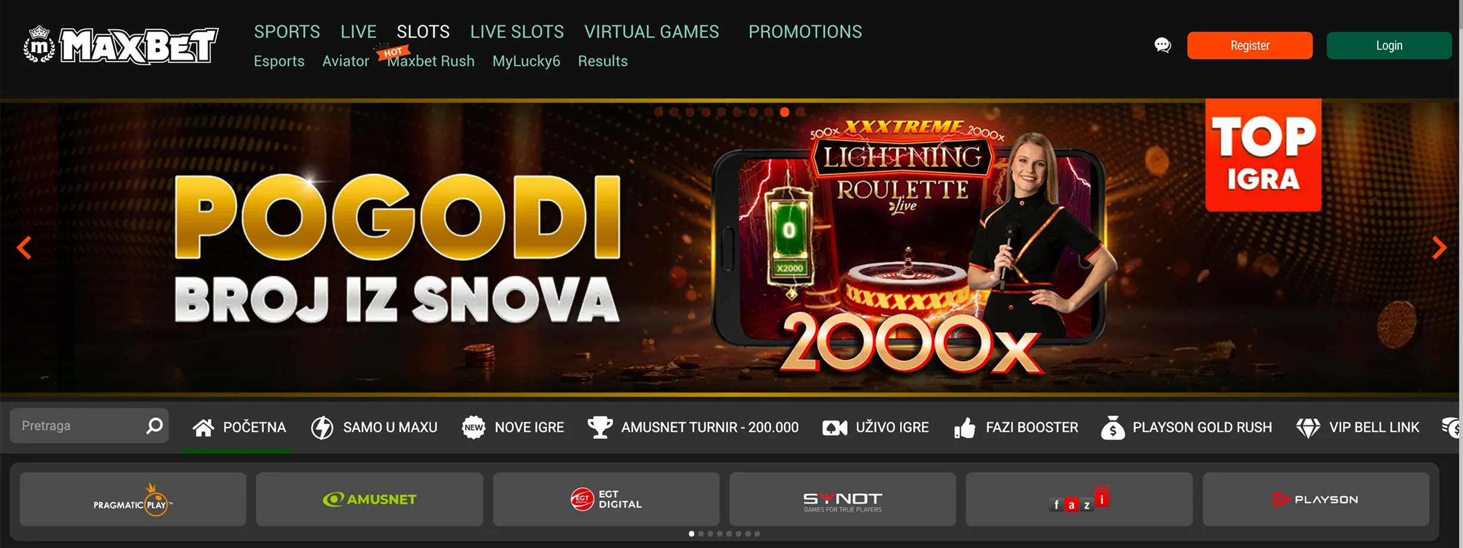Advance to the next banner slide arrow
This screenshot has width=1463, height=548.
click(x=1439, y=248)
